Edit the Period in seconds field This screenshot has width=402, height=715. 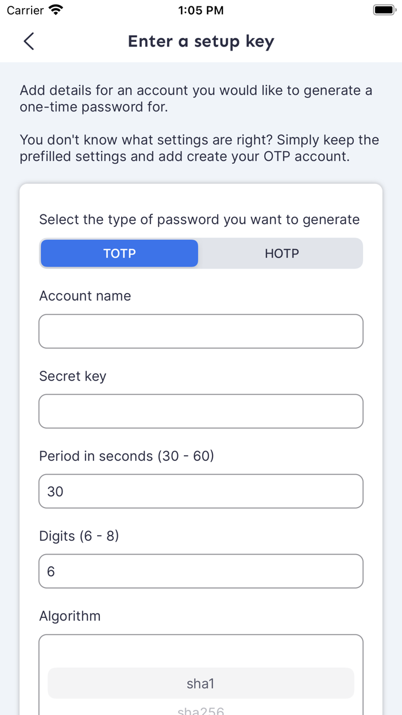tap(201, 491)
